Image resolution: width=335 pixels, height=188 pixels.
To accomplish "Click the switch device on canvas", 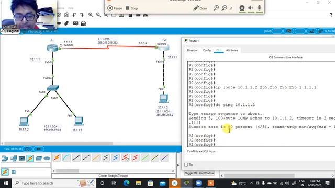I will click(x=53, y=88).
